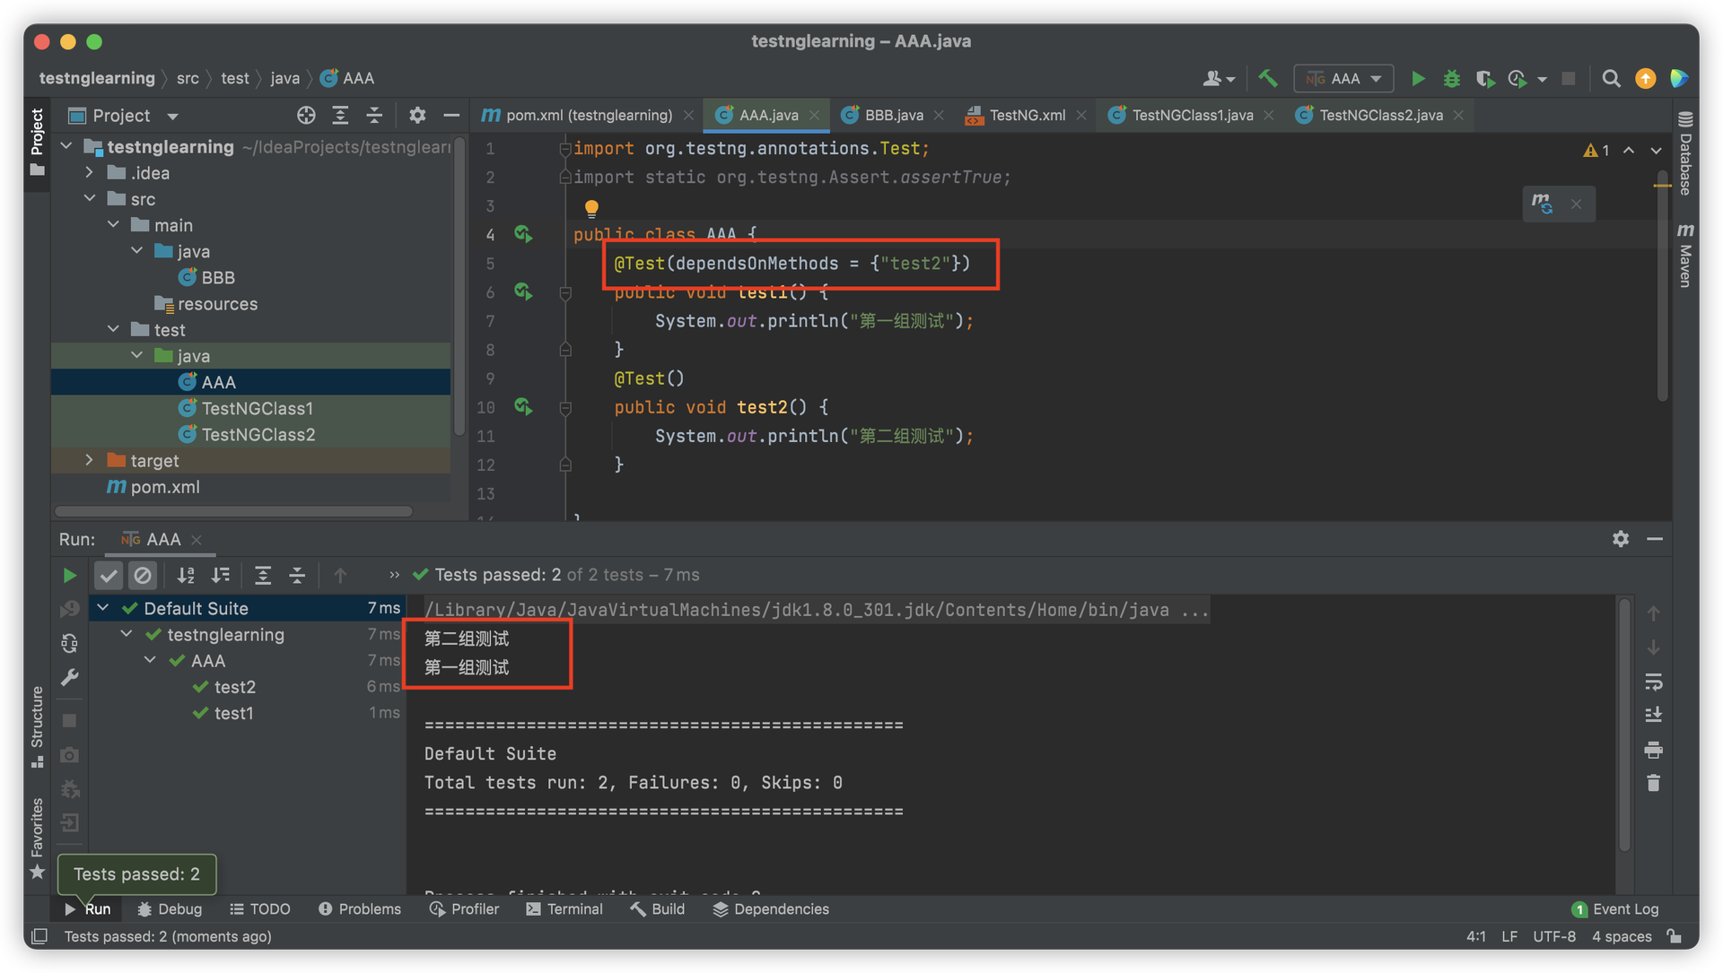Select Opened File target icon in Project panel
Image resolution: width=1723 pixels, height=973 pixels.
(x=306, y=116)
